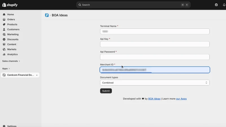This screenshot has height=127, width=226.
Task: Click the Cardcom app icon in sidebar
Action: pyautogui.click(x=4, y=75)
